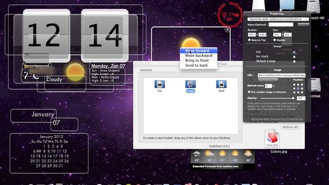Adjust the Opacity slider handle
329x185 pixels.
(x=293, y=98)
